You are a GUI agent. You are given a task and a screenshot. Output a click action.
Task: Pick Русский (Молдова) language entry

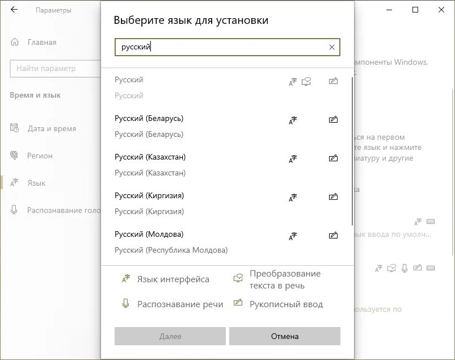click(x=226, y=242)
